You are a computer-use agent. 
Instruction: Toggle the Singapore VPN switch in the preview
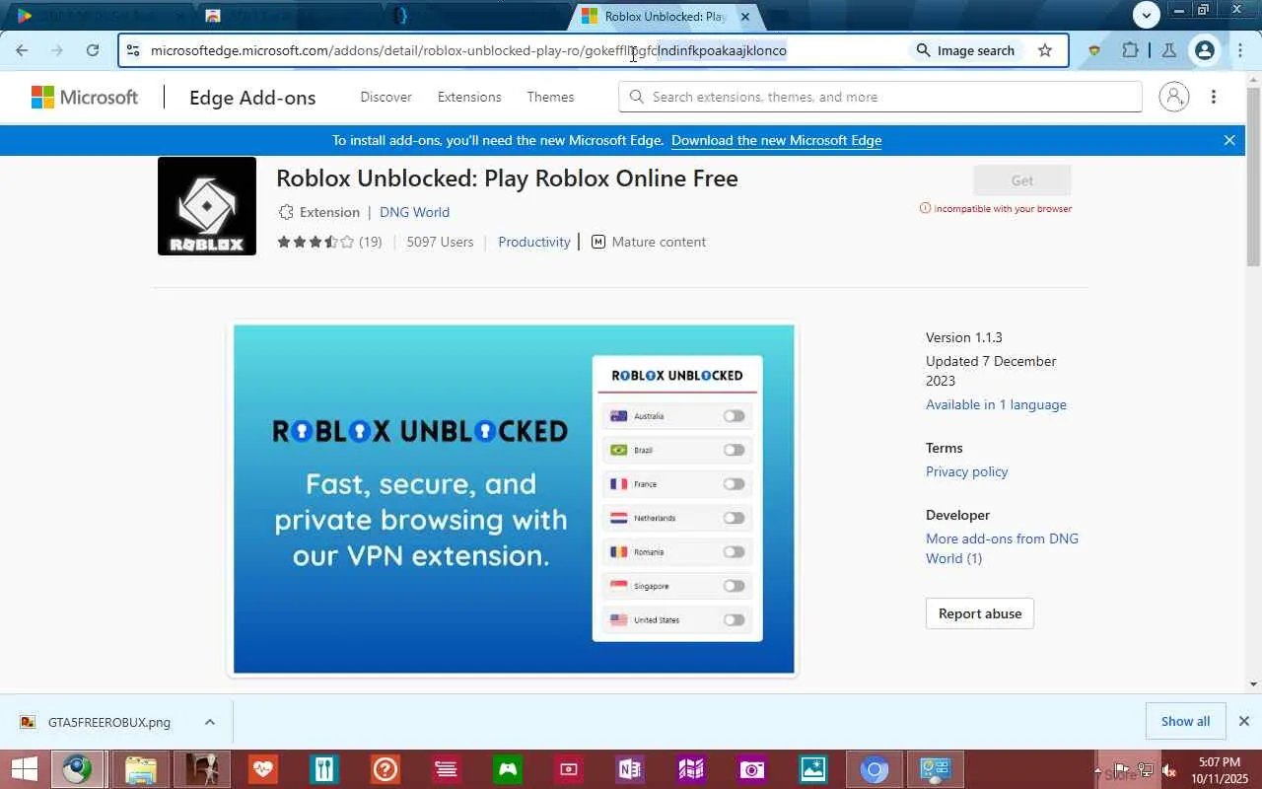click(x=735, y=586)
